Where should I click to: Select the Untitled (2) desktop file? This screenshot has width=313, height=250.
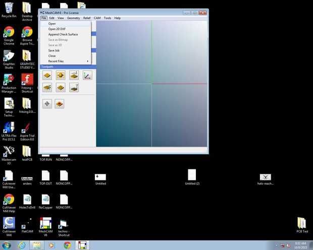pyautogui.click(x=192, y=177)
